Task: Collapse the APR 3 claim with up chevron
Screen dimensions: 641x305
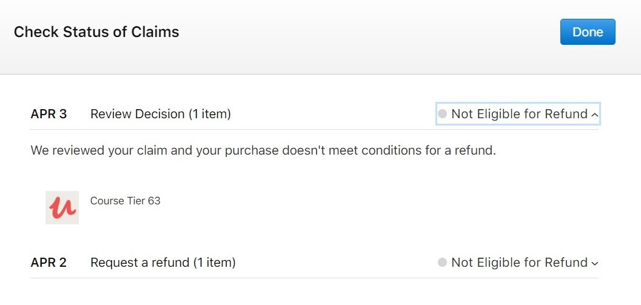Action: 594,115
